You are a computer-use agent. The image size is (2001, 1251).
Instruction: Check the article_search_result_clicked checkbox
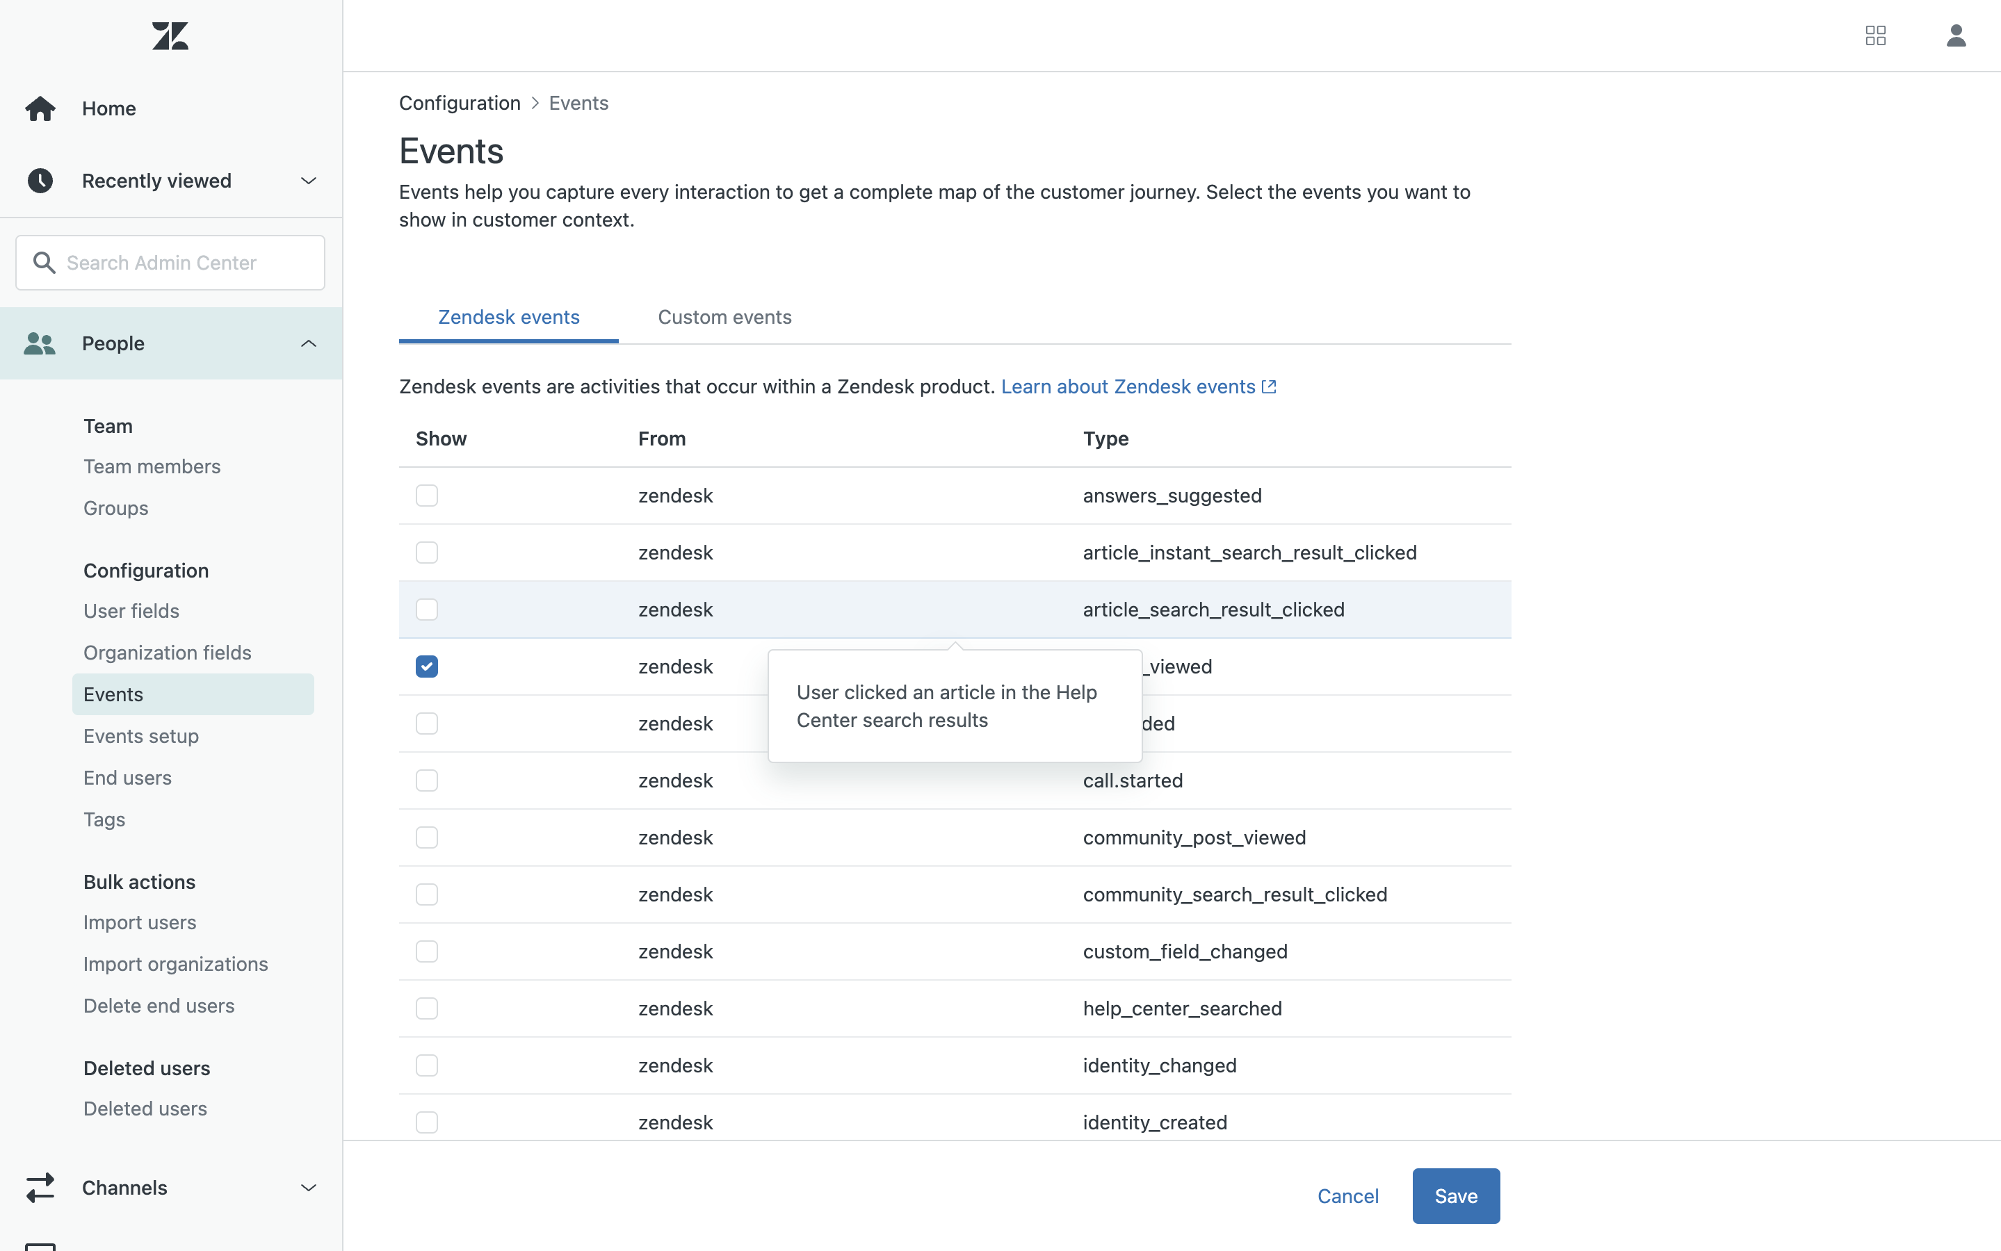click(426, 610)
